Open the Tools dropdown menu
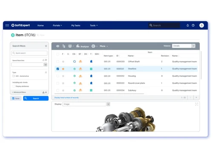 click(x=94, y=26)
